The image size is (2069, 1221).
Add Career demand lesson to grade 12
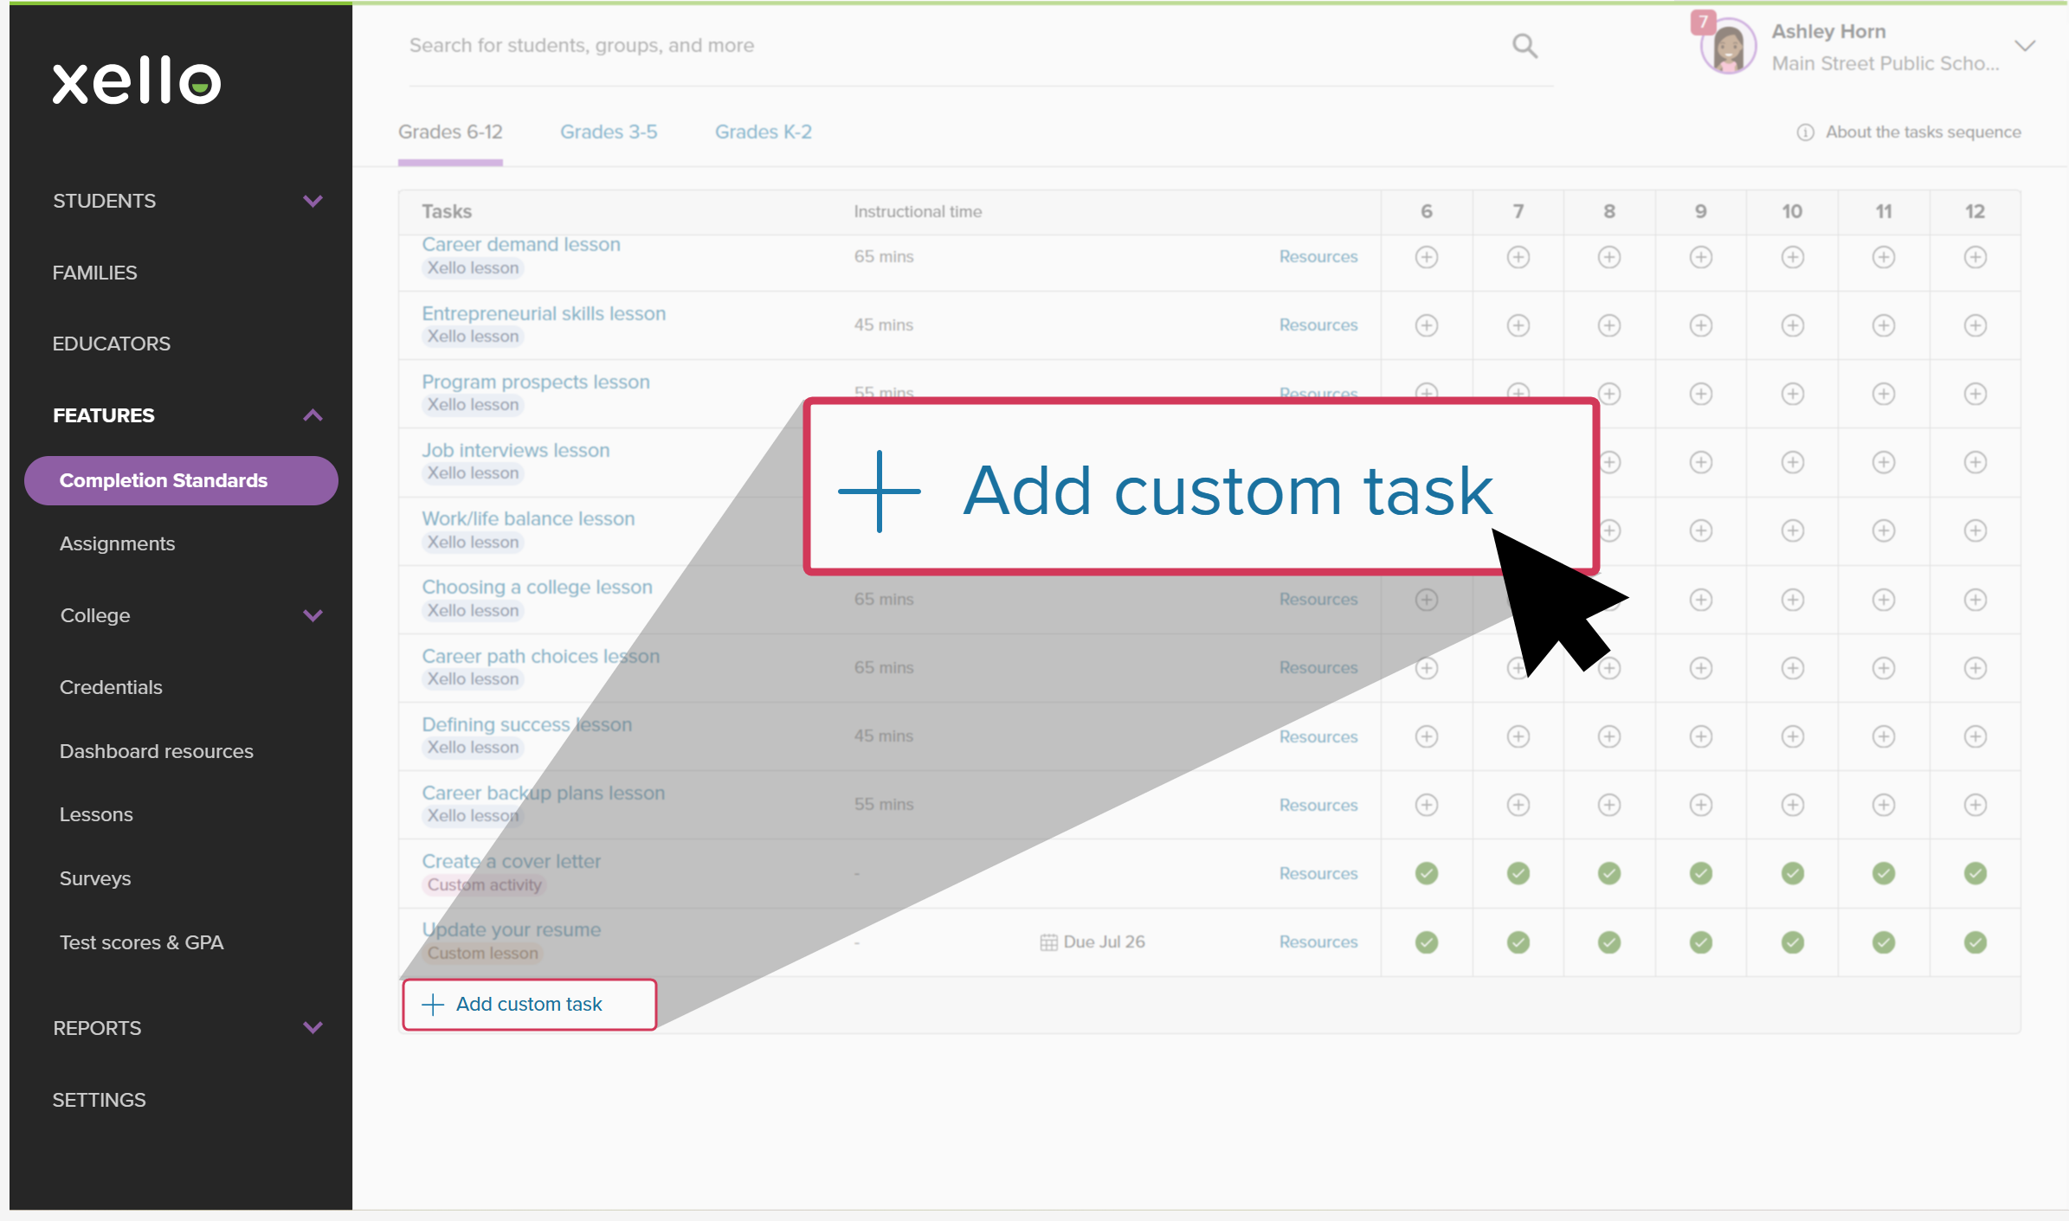click(x=1976, y=257)
